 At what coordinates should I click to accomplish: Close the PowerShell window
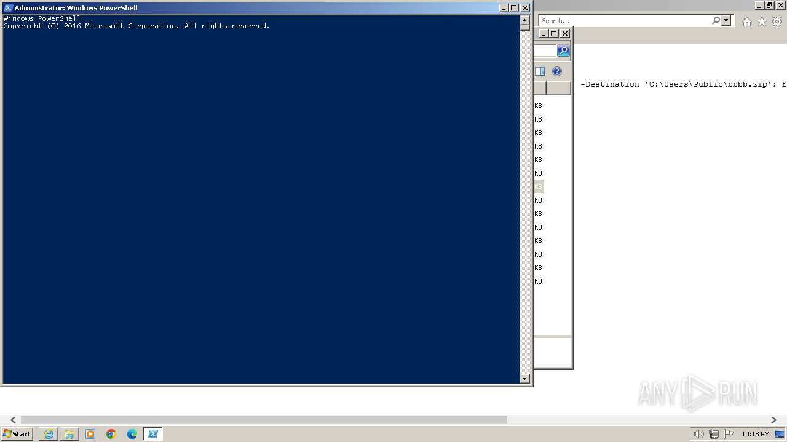coord(525,8)
